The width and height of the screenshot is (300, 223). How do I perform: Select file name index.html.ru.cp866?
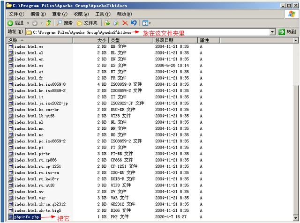pyautogui.click(x=36, y=160)
